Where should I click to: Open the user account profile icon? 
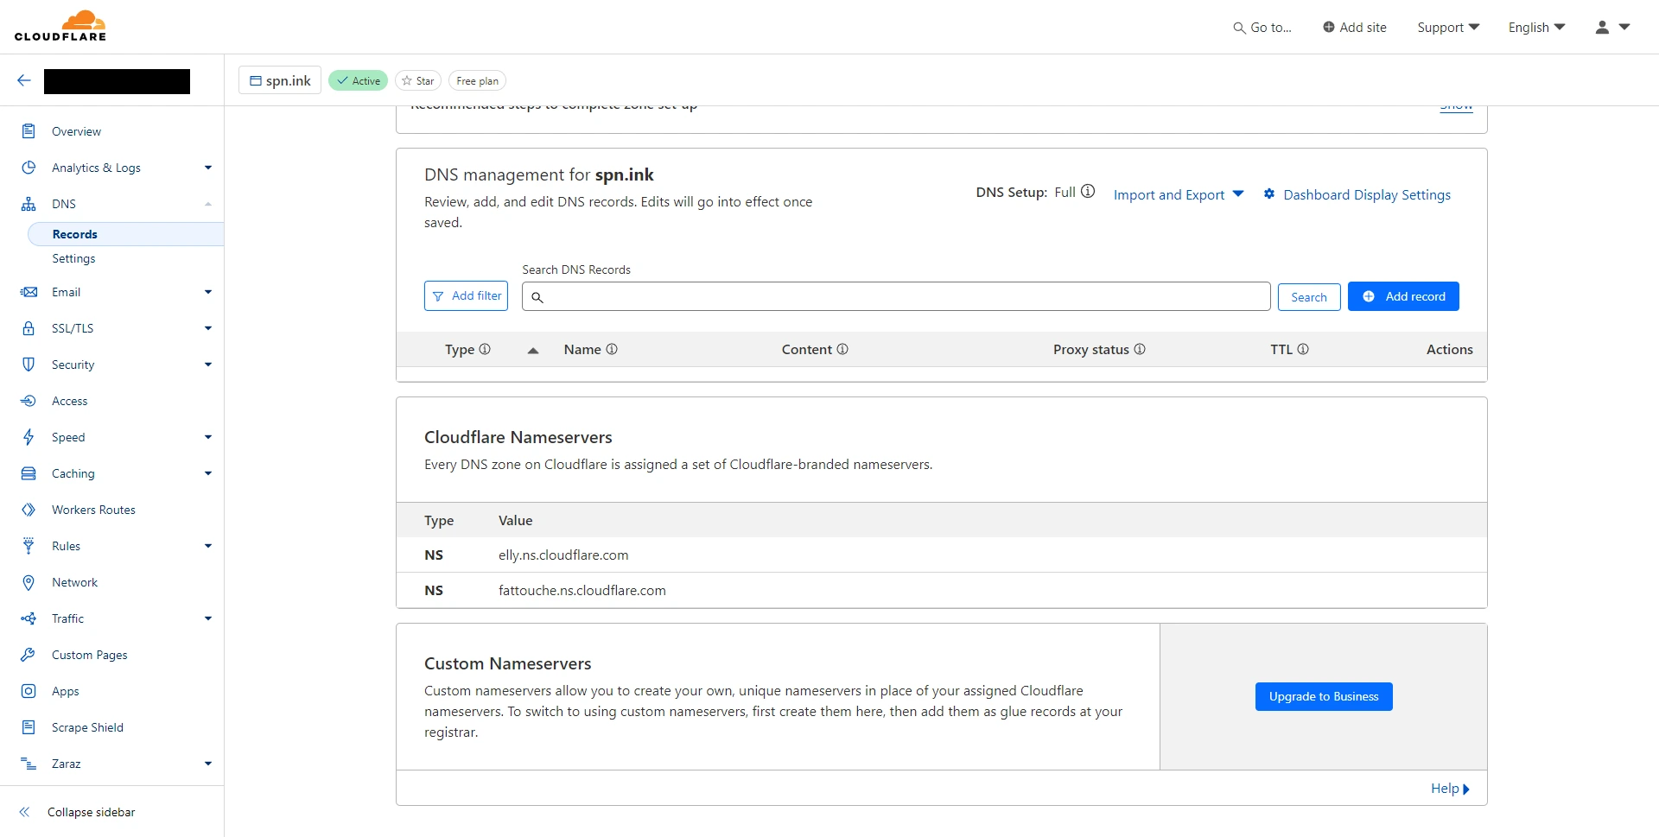(x=1602, y=28)
